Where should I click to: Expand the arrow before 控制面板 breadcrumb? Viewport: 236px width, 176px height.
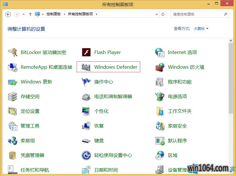[43, 14]
